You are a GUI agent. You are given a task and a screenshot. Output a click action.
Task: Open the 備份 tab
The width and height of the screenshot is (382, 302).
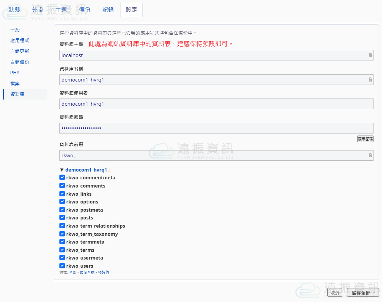85,10
